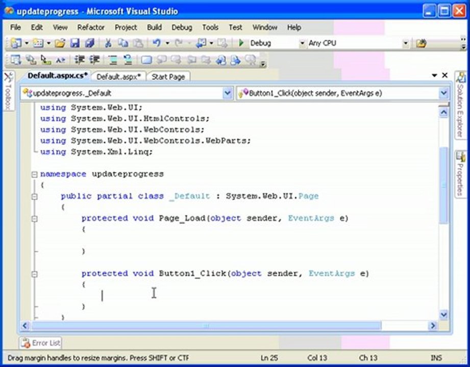Collapse the Page_Load method region
Screen dimensions: 470x367
click(x=35, y=219)
